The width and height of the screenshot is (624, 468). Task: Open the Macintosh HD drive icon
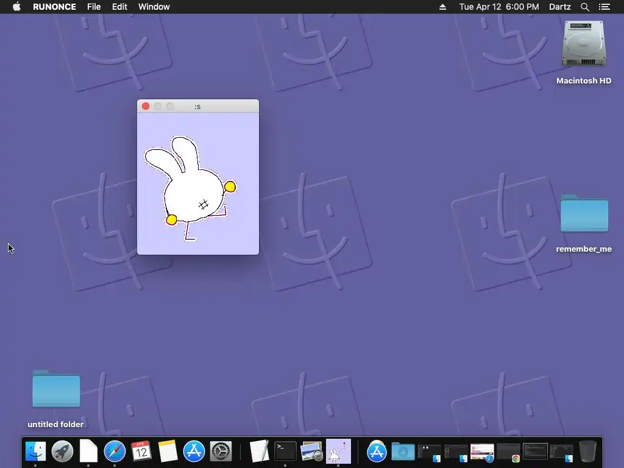584,44
